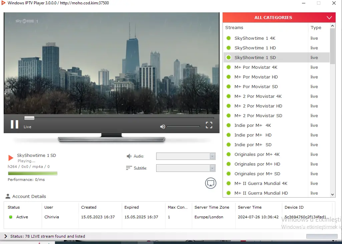Enter fullscreen video mode
The width and height of the screenshot is (342, 244).
coord(209,125)
